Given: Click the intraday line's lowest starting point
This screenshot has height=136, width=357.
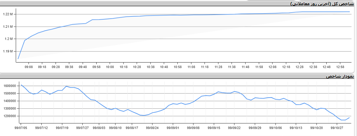Looking at the screenshot, I should [18, 59].
